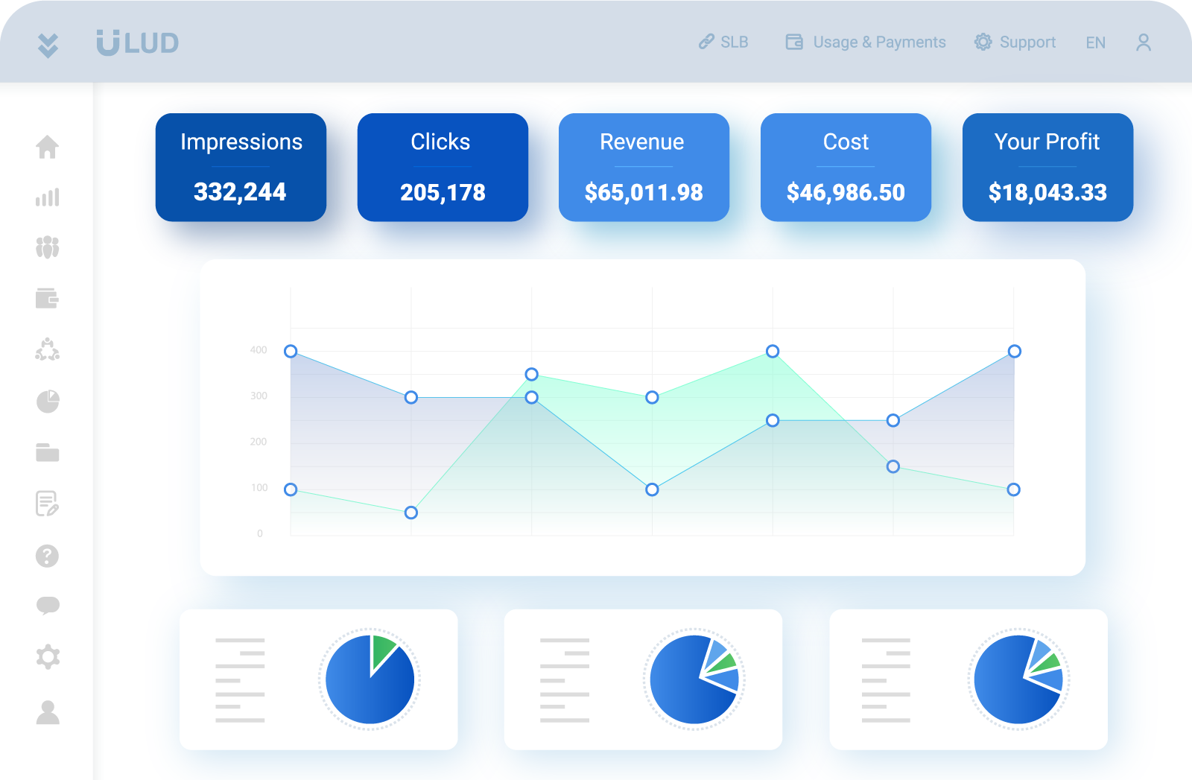Open the SLB link
Viewport: 1192px width, 780px height.
coord(723,42)
